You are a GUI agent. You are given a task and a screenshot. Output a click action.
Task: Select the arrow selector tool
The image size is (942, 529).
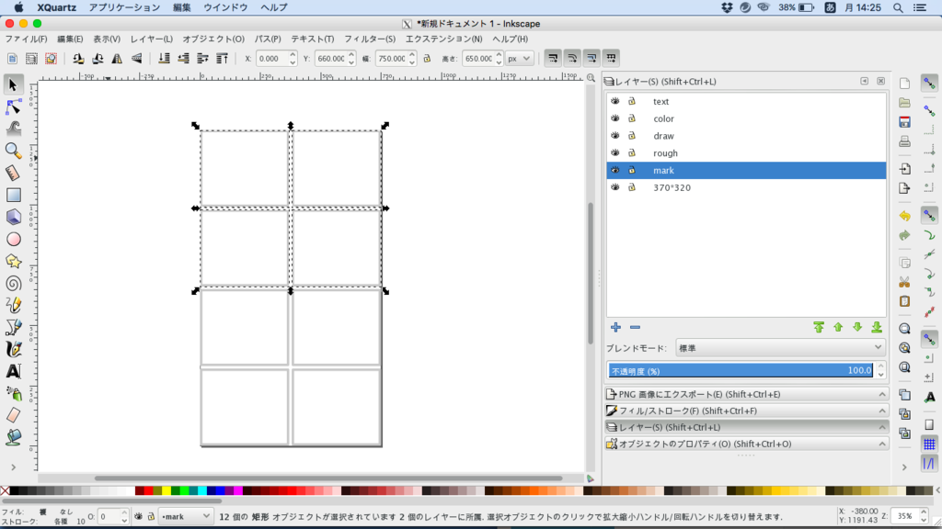[x=13, y=84]
